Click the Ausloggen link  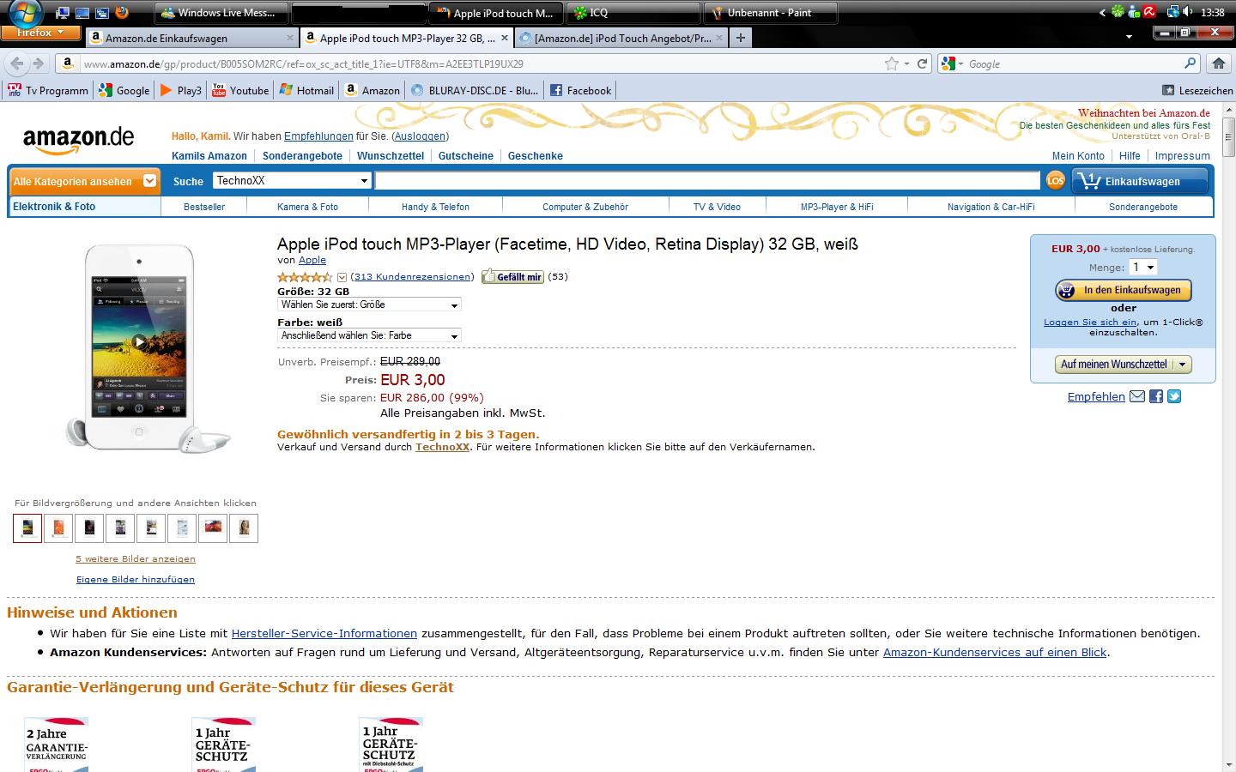click(420, 136)
